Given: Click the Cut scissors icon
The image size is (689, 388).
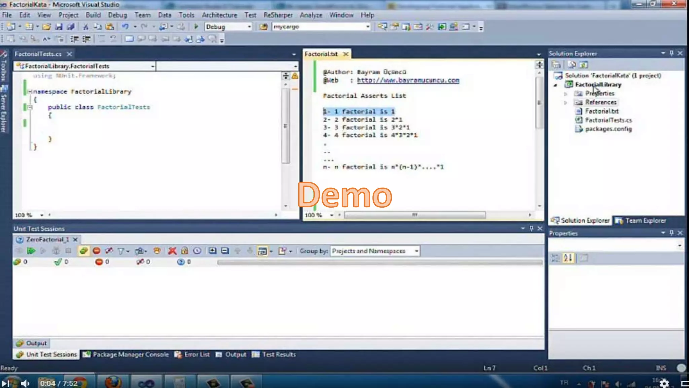Looking at the screenshot, I should coord(86,27).
